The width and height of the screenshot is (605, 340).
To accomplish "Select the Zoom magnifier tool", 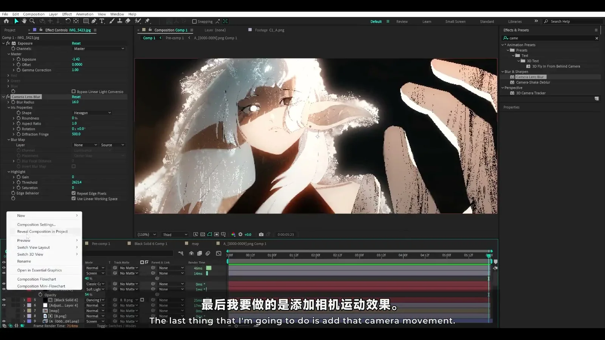I will click(x=32, y=21).
